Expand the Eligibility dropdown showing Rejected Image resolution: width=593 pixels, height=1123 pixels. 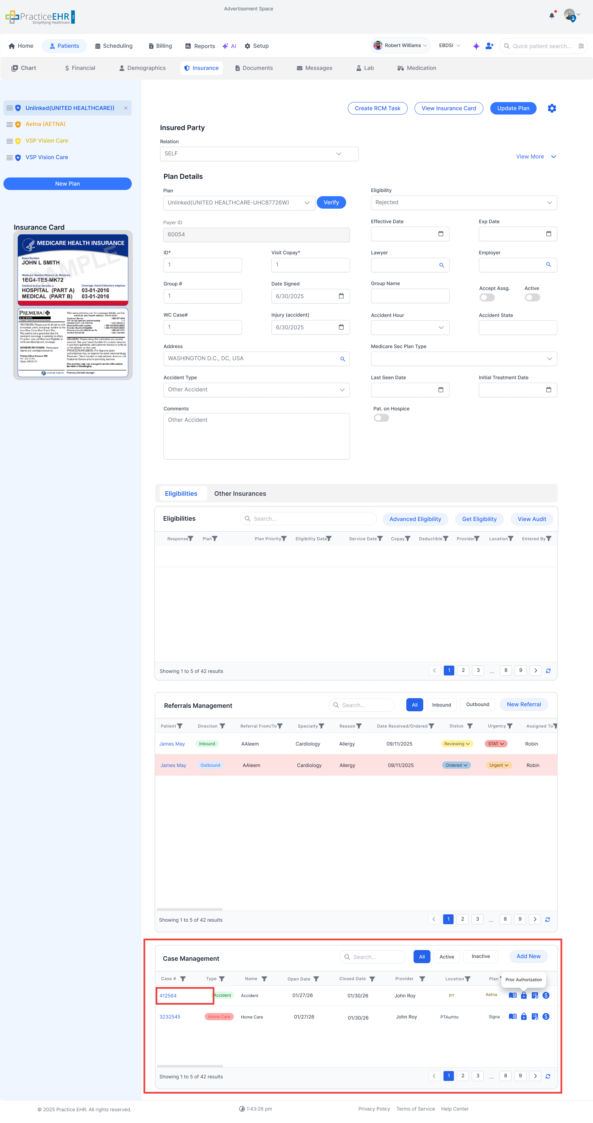pyautogui.click(x=463, y=202)
